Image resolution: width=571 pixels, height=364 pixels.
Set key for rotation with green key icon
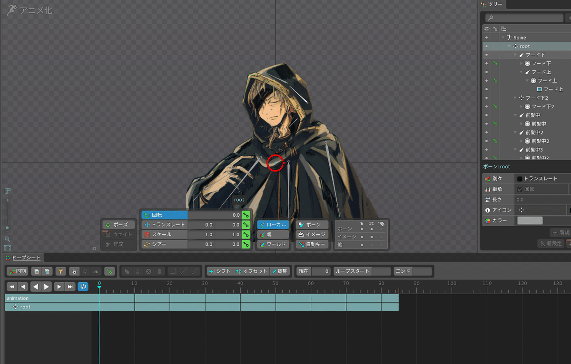(246, 215)
